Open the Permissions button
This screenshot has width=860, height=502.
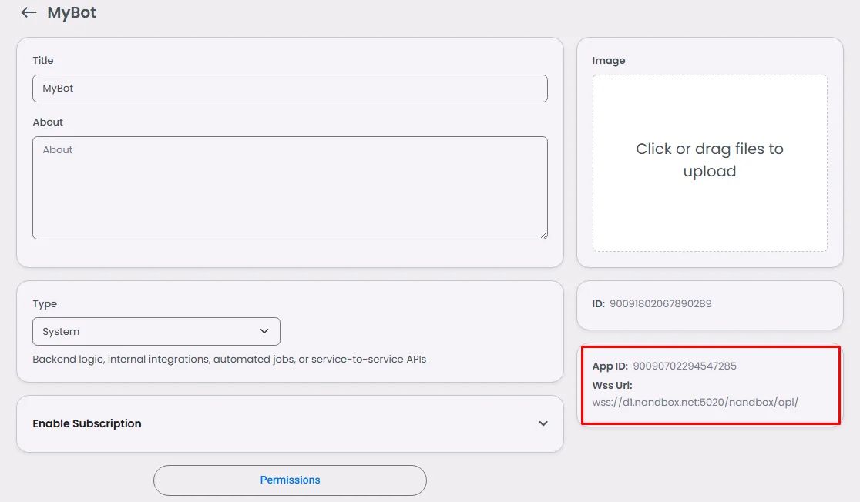pyautogui.click(x=290, y=480)
